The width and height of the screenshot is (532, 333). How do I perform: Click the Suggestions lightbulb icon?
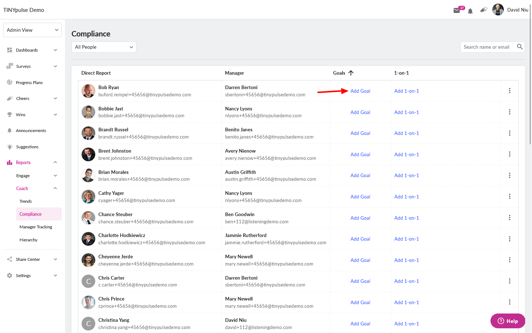[10, 146]
